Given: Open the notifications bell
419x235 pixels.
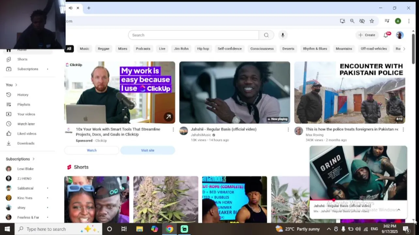Looking at the screenshot, I should point(386,35).
